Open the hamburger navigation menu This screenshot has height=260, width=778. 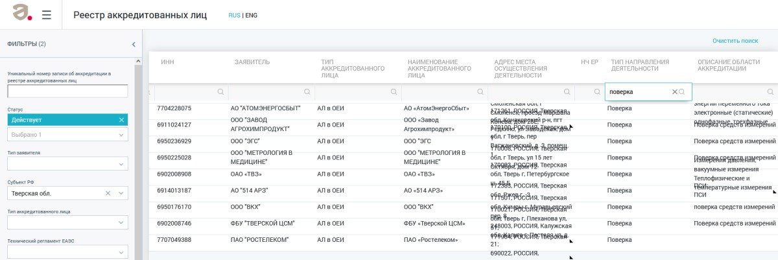[x=46, y=15]
